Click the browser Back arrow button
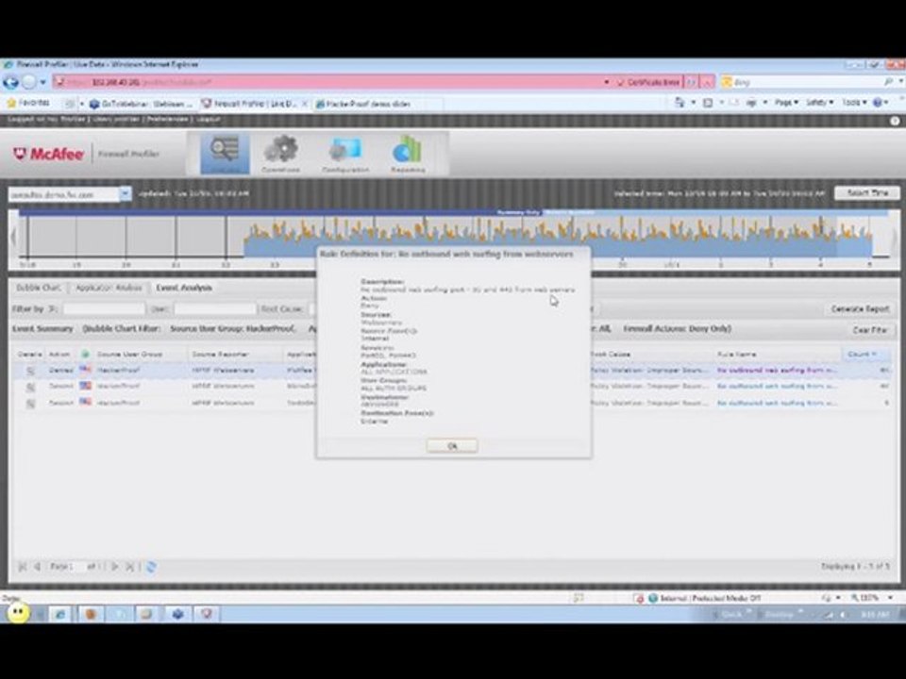The height and width of the screenshot is (679, 906). [10, 82]
